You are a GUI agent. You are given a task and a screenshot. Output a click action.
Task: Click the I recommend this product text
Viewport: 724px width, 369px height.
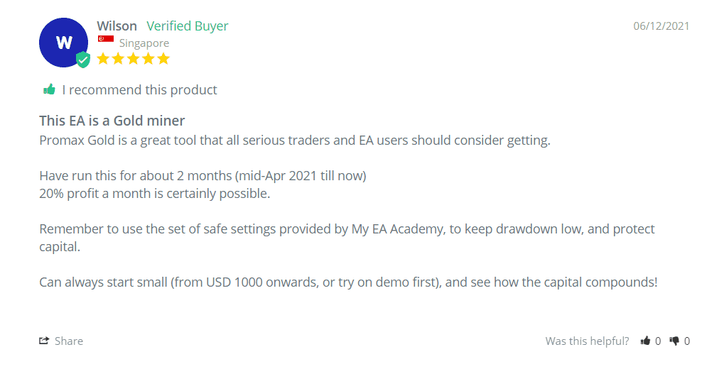pos(139,90)
